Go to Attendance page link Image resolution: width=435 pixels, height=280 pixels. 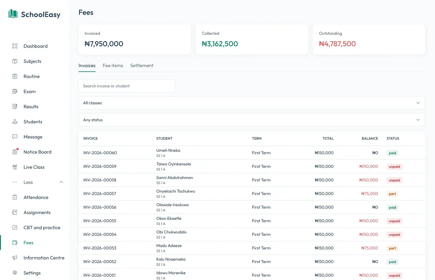[x=36, y=197]
